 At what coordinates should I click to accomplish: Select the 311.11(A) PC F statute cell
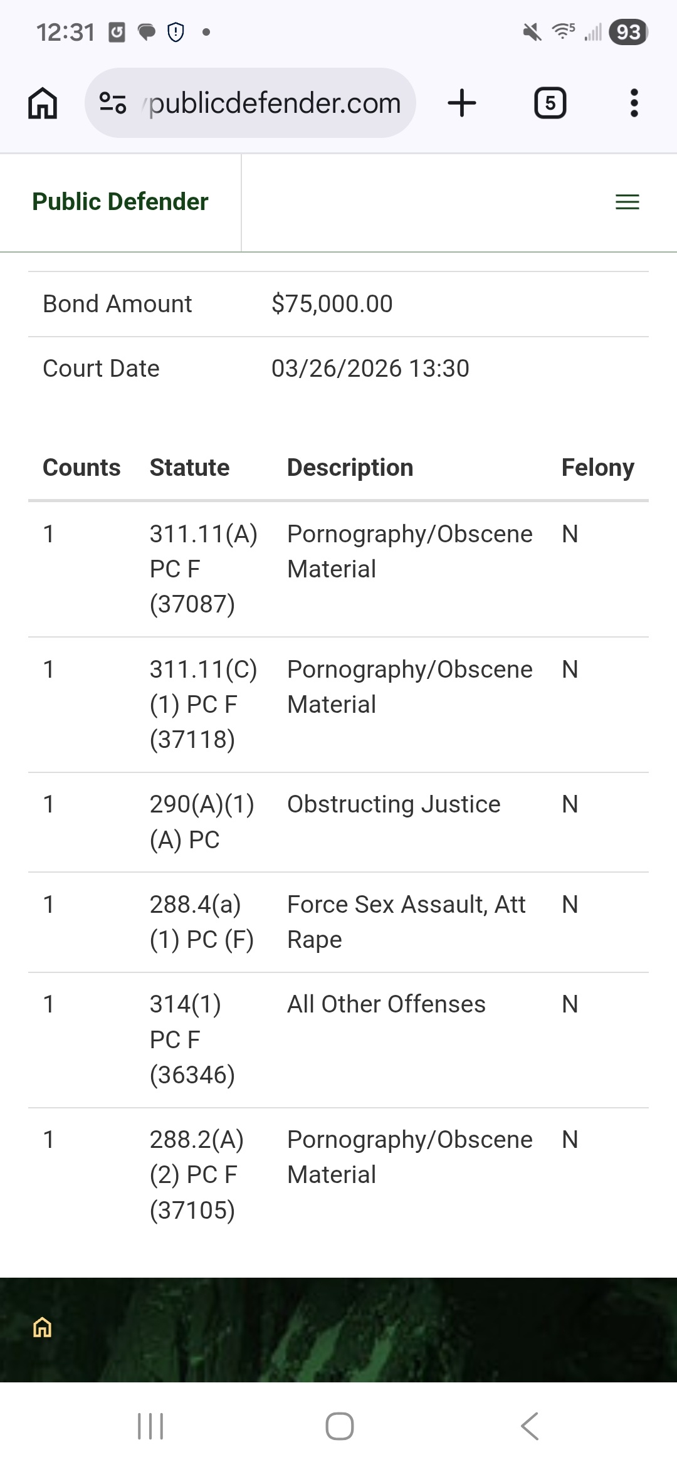[203, 569]
